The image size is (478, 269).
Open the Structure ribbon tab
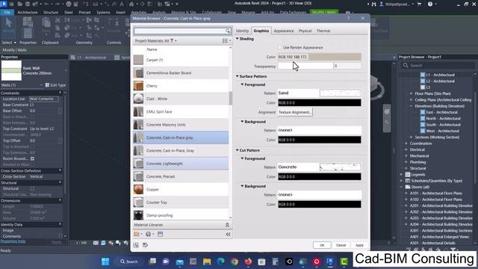(51, 13)
